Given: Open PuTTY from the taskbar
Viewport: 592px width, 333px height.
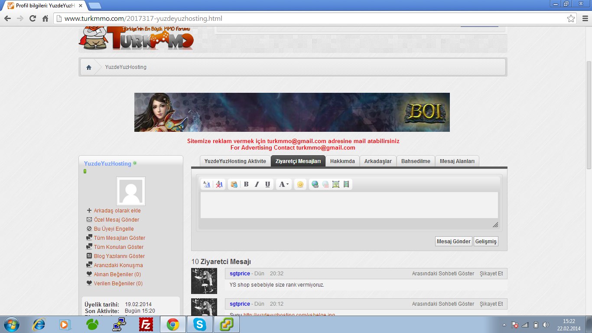Looking at the screenshot, I should 119,324.
